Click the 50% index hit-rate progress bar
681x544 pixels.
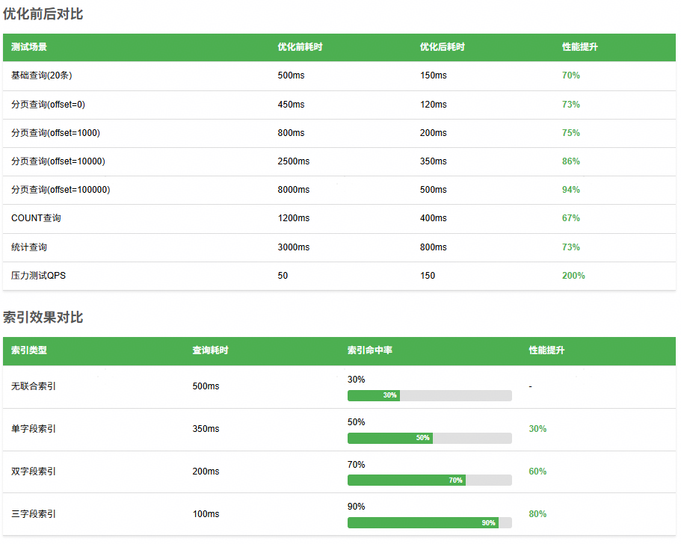click(429, 438)
